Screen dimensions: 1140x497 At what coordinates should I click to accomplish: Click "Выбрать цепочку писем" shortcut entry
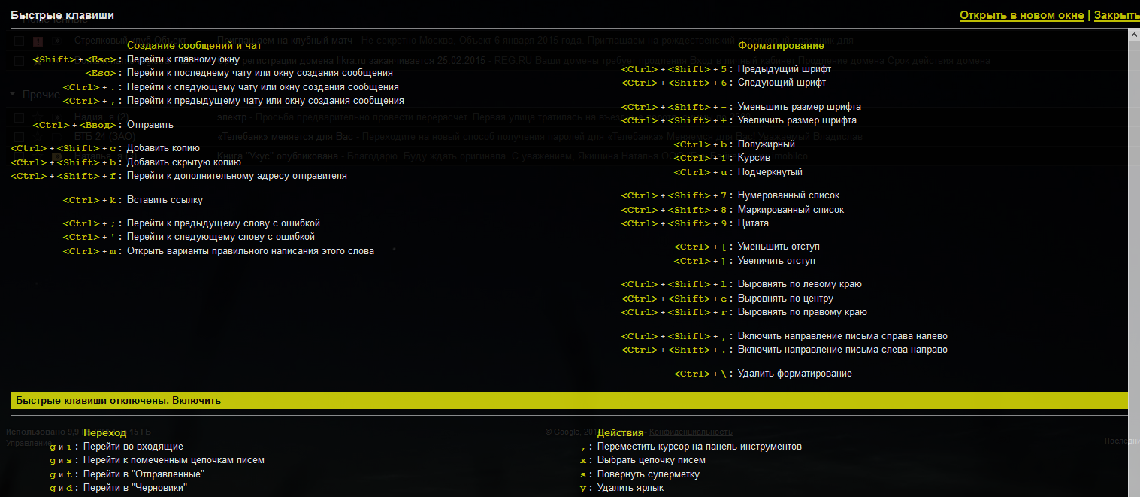point(651,460)
